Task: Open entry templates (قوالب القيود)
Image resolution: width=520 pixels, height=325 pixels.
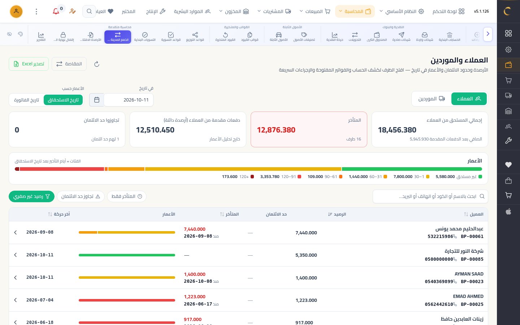Action: tap(250, 37)
